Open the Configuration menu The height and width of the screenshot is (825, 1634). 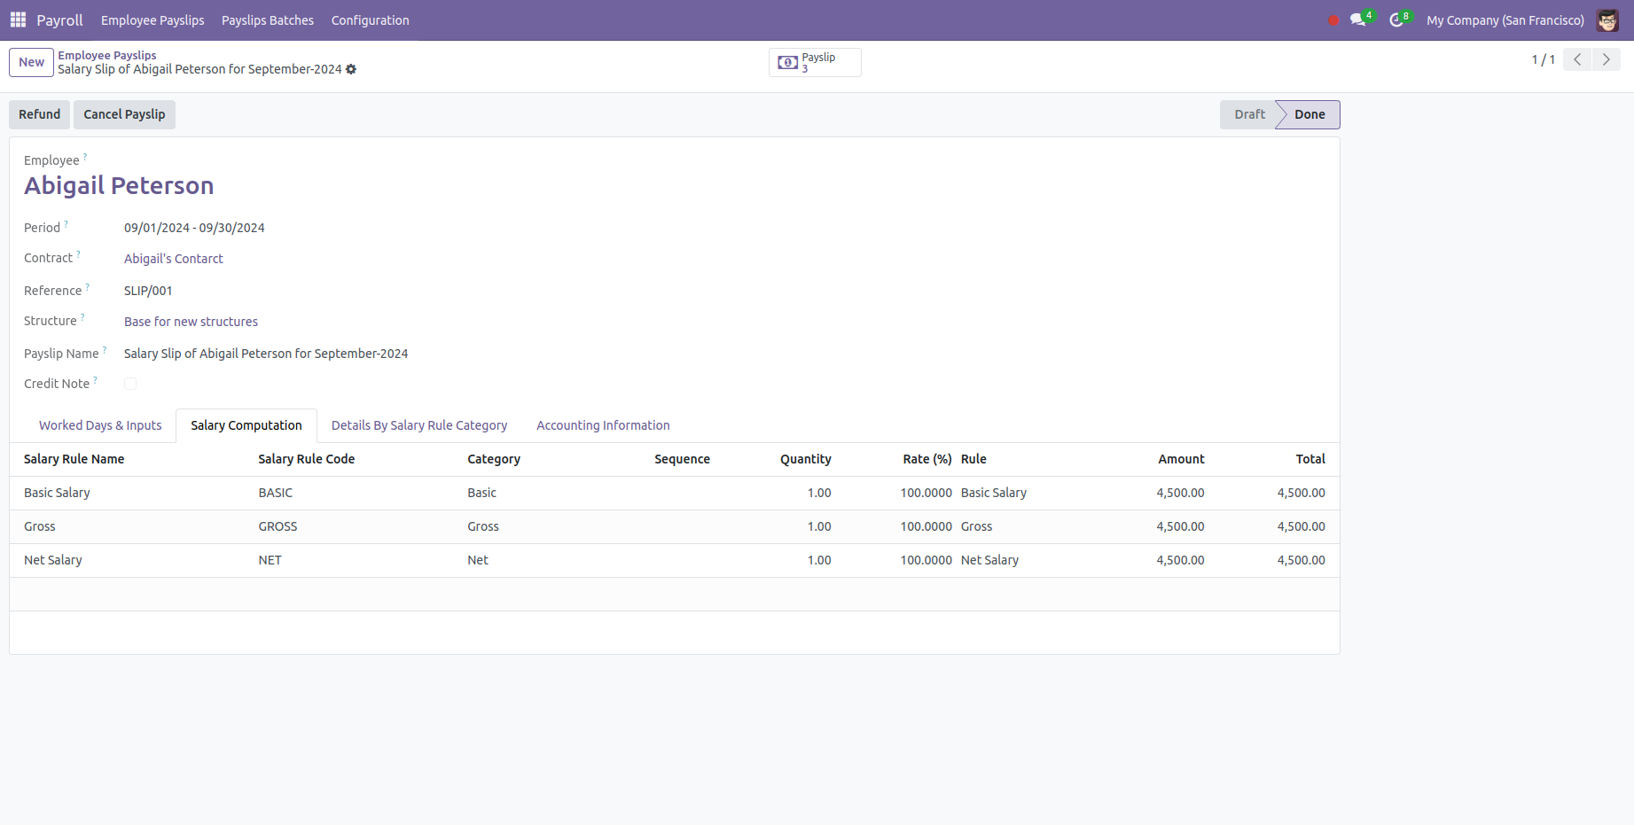point(370,20)
